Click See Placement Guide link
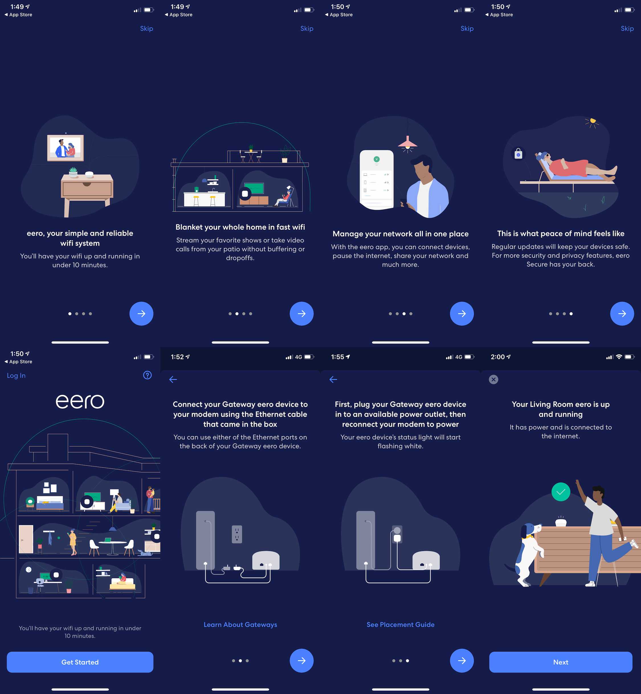 click(x=400, y=624)
